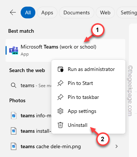This screenshot has width=137, height=157.
Task: Select the All filter tab
Action: click(28, 13)
